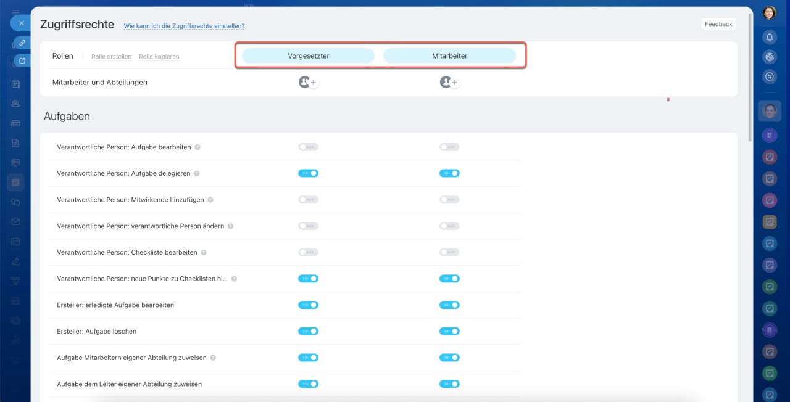Turn off Ersteller: Aufgabe löschen for Vorgesetzter
The image size is (790, 402).
click(x=308, y=332)
